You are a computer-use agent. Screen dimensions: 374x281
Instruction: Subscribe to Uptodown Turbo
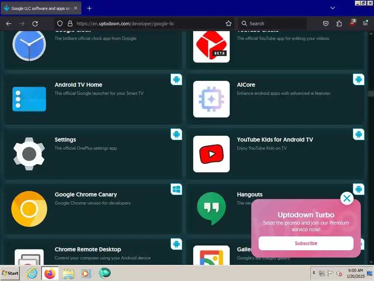(306, 243)
